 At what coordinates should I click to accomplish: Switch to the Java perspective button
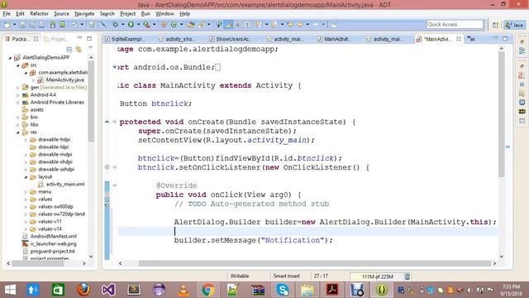[x=514, y=25]
